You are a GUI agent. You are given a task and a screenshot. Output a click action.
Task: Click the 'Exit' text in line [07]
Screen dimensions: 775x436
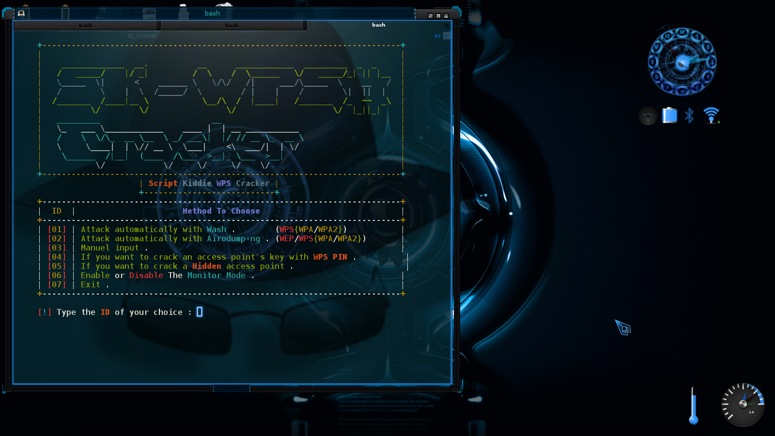click(91, 285)
